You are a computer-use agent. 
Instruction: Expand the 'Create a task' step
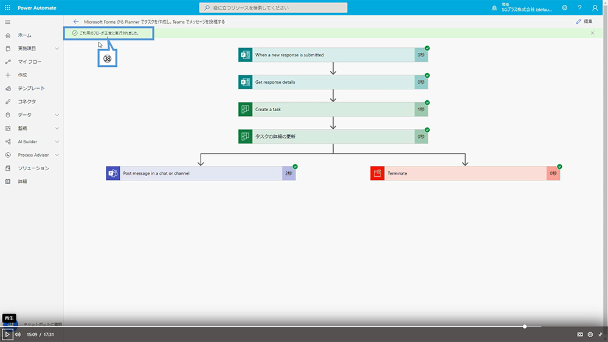click(333, 109)
